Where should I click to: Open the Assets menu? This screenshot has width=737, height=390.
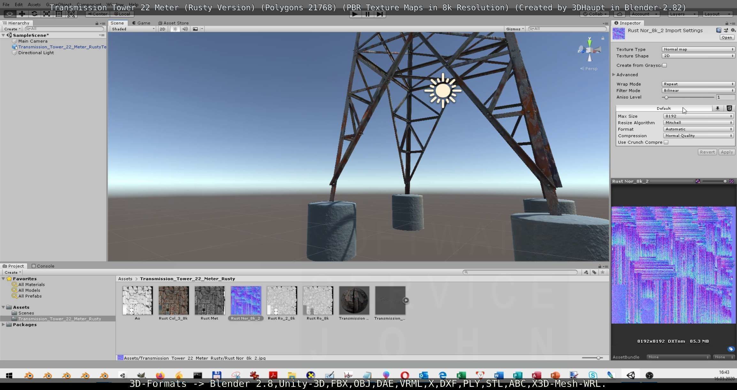34,4
